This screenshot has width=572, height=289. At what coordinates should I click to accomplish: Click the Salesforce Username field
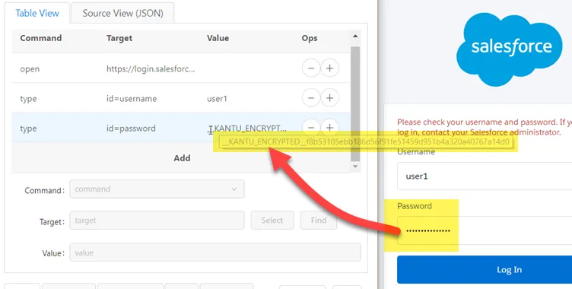point(485,176)
